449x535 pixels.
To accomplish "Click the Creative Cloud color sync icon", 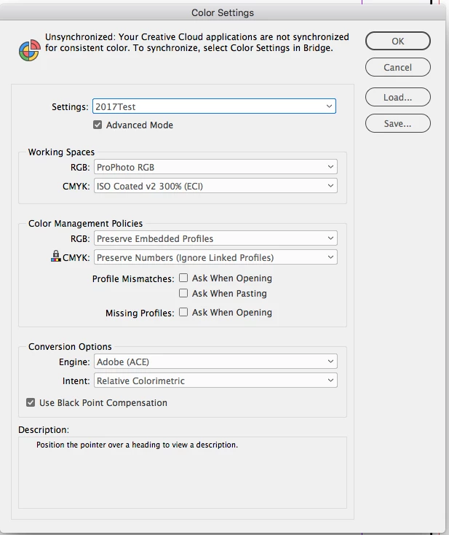I will click(x=30, y=50).
